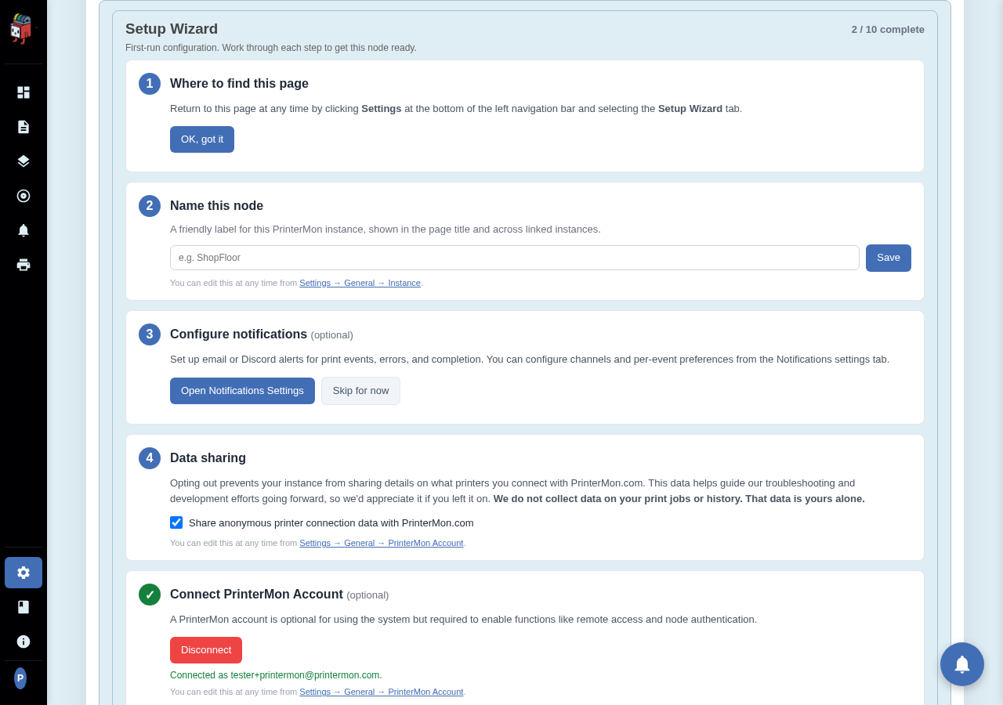Viewport: 1003px width, 705px height.
Task: Click the green checkmark step badge
Action: click(150, 595)
